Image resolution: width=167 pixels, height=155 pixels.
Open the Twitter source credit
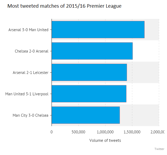[x=159, y=149]
